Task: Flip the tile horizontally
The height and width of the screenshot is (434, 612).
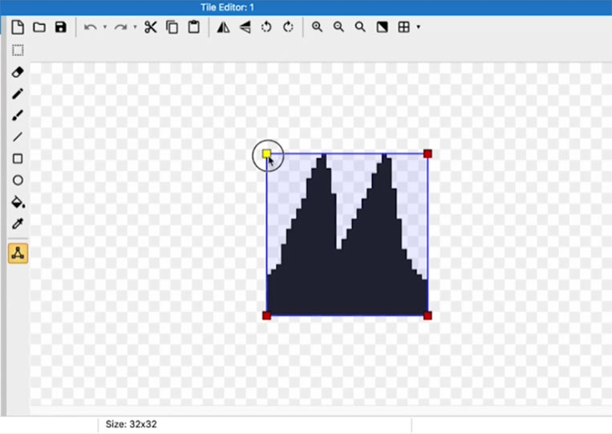Action: 223,27
